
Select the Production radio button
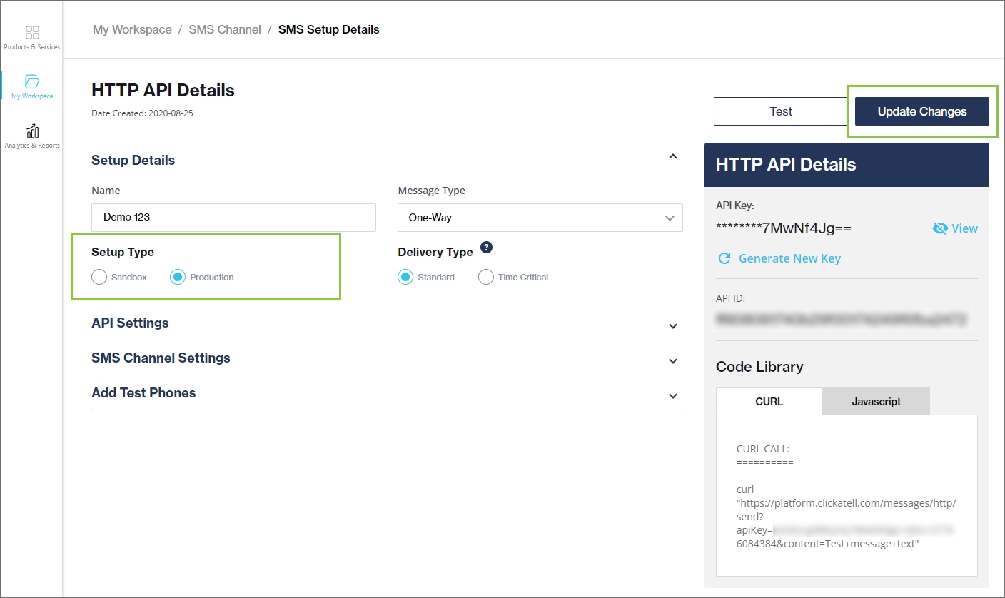(x=178, y=277)
